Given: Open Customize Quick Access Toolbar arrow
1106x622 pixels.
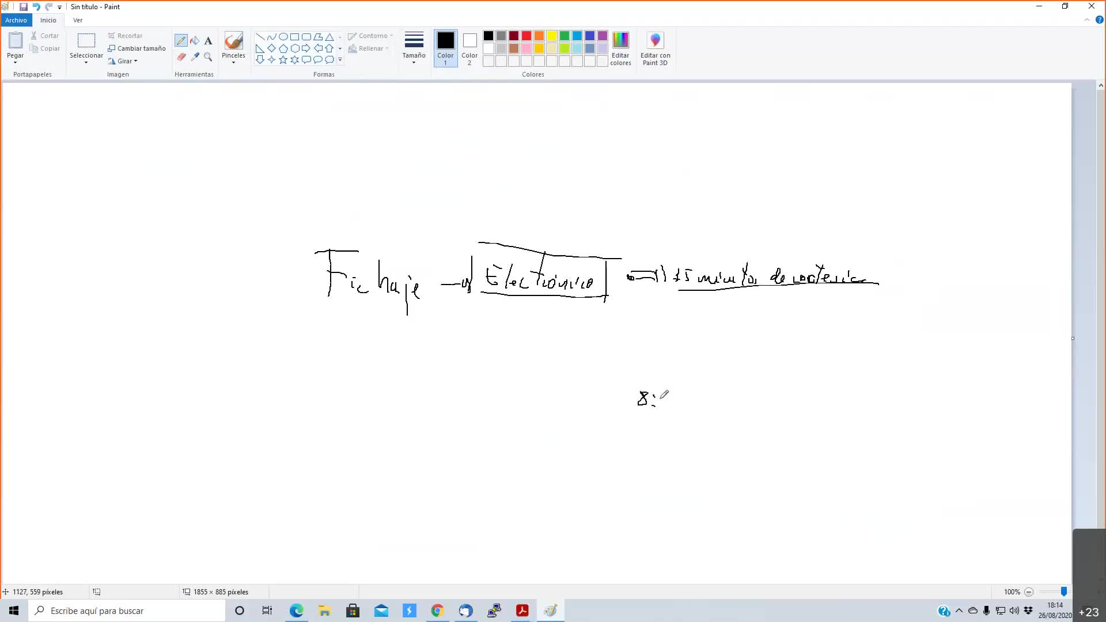Looking at the screenshot, I should pyautogui.click(x=59, y=7).
